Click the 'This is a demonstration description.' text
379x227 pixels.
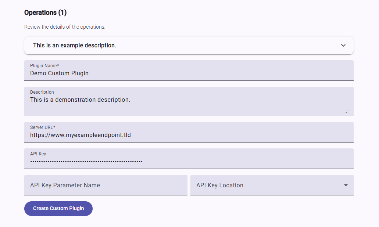click(80, 100)
